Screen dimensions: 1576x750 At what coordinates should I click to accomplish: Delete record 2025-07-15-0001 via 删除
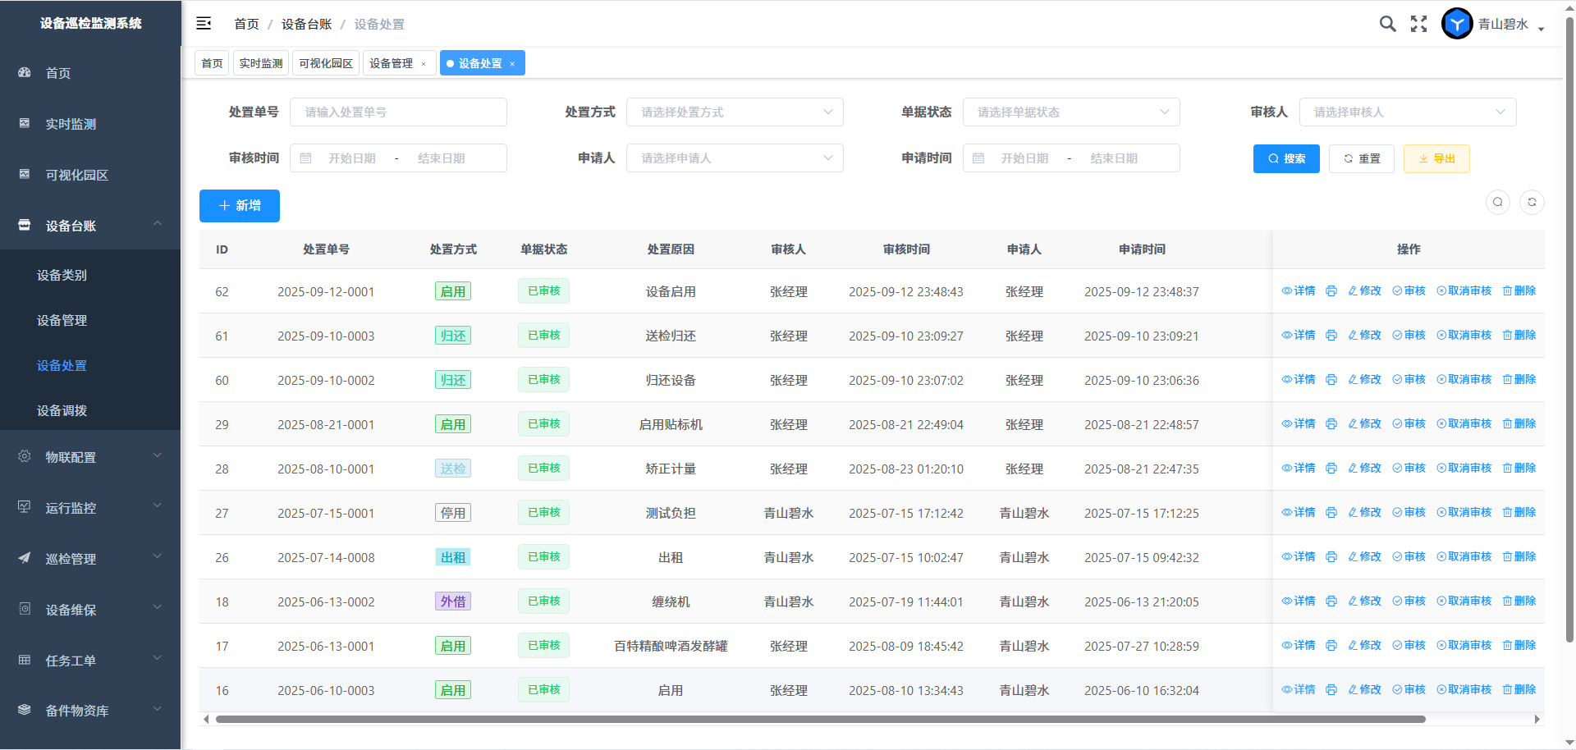click(1519, 513)
